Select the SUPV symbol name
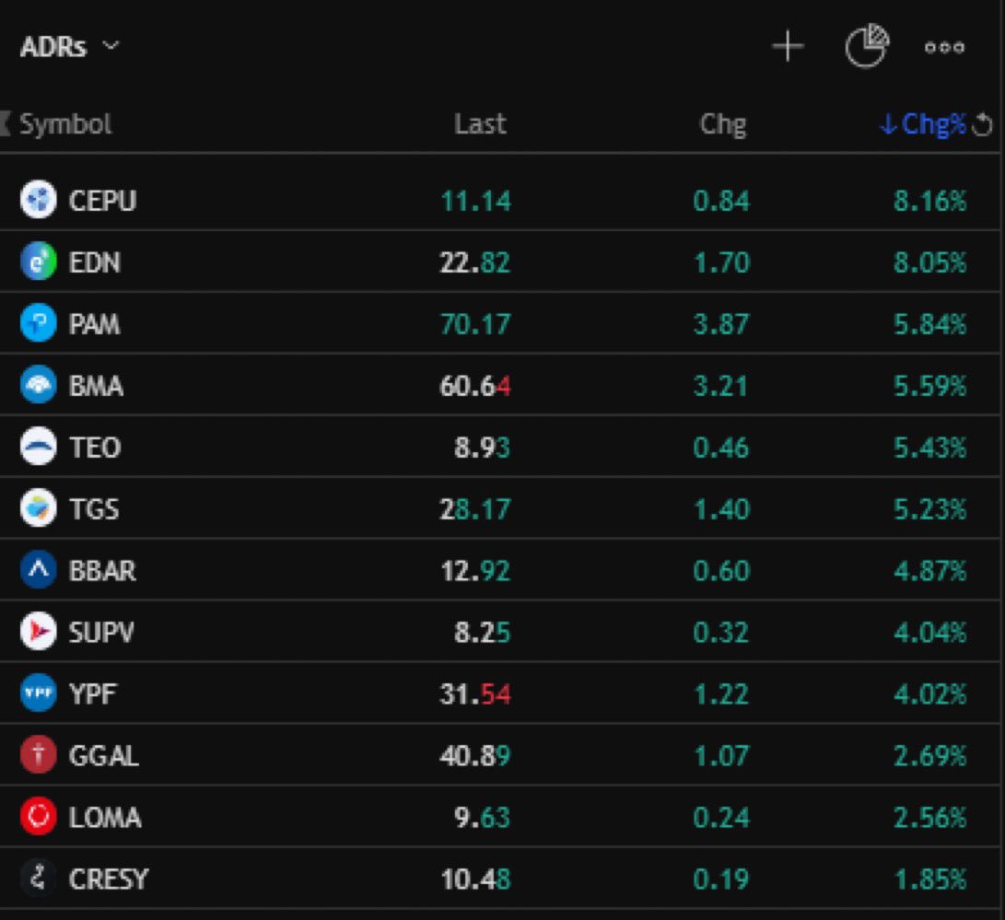Viewport: 1005px width, 920px height. point(101,633)
